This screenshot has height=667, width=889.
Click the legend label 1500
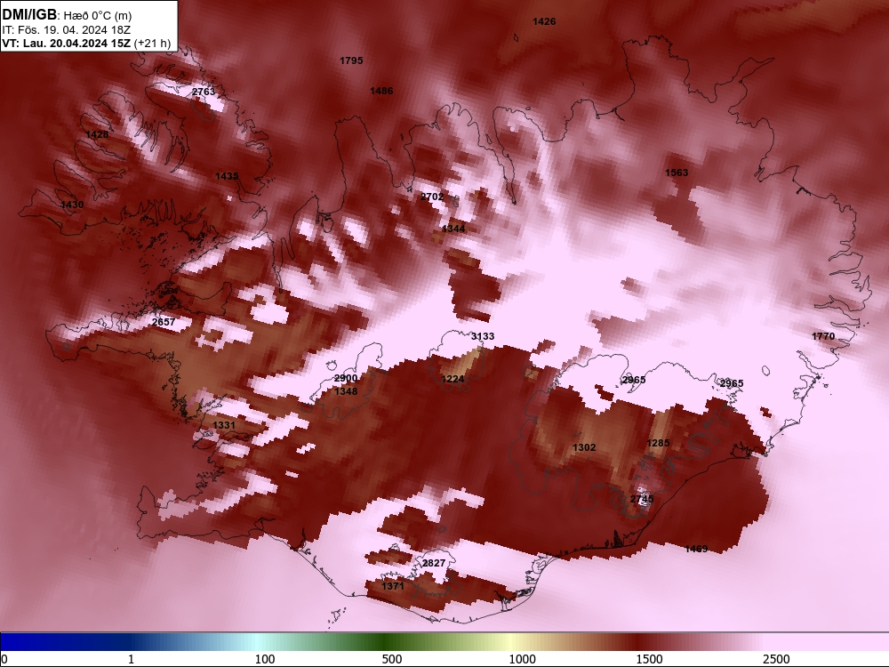pyautogui.click(x=649, y=659)
